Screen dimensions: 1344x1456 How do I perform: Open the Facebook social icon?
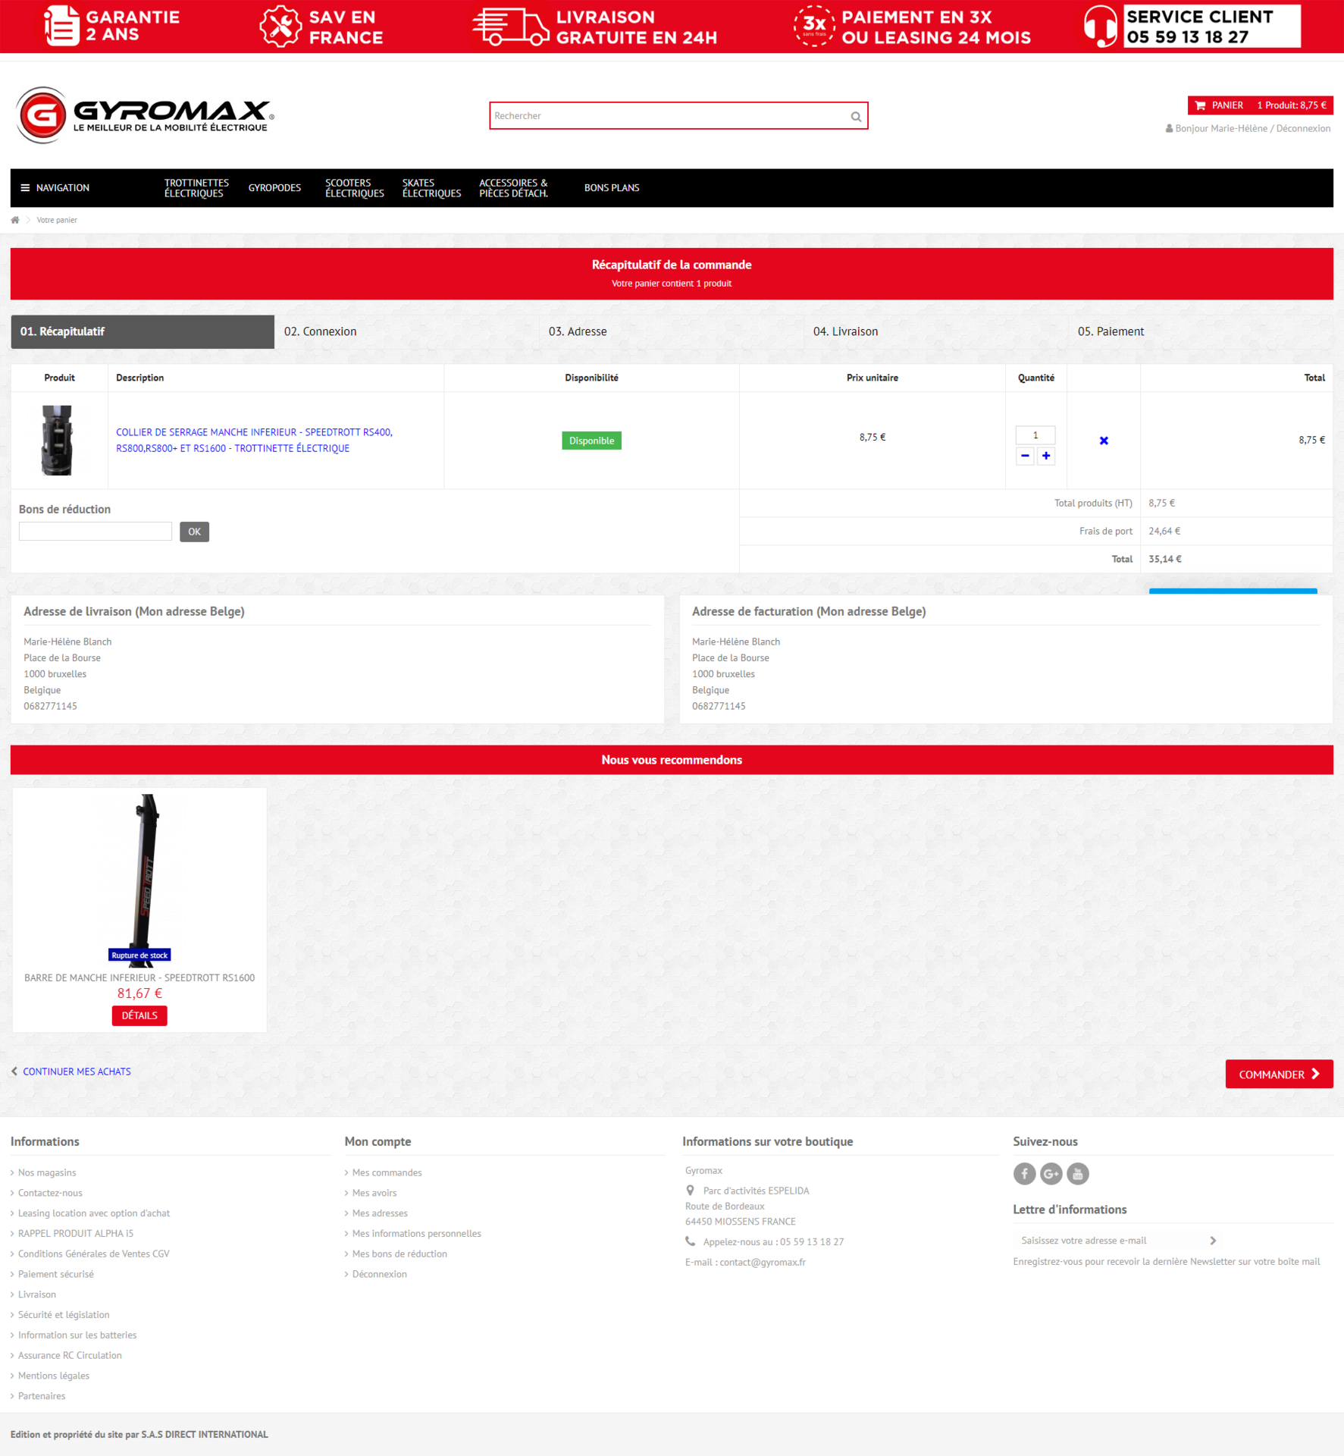(x=1024, y=1174)
